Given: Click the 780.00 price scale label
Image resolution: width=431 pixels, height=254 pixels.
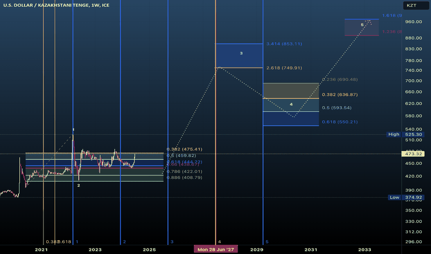Looking at the screenshot, I should tap(413, 60).
